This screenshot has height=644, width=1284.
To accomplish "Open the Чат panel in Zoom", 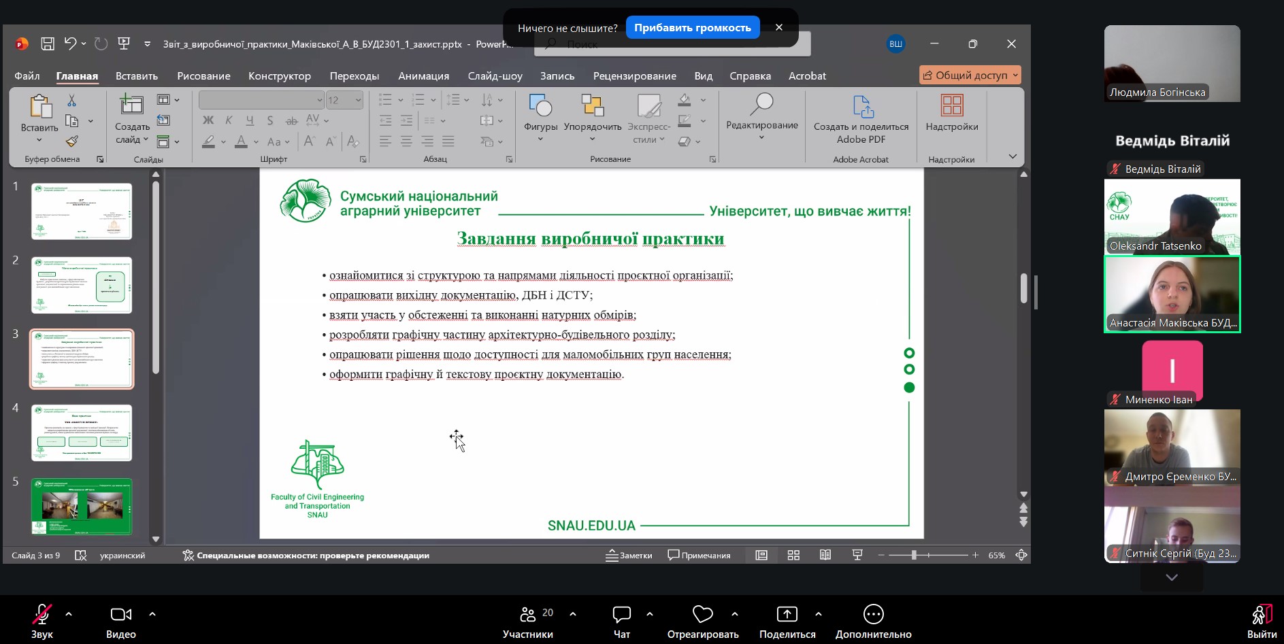I will click(622, 622).
